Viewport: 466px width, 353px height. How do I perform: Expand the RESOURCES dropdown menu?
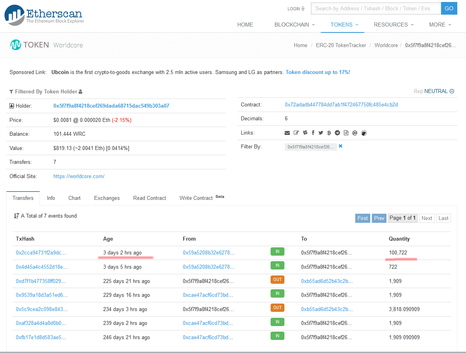(x=394, y=25)
